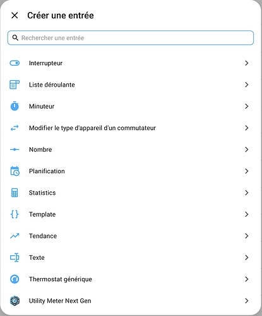262x316 pixels.
Task: Click the Statistics calculator icon
Action: pos(15,193)
